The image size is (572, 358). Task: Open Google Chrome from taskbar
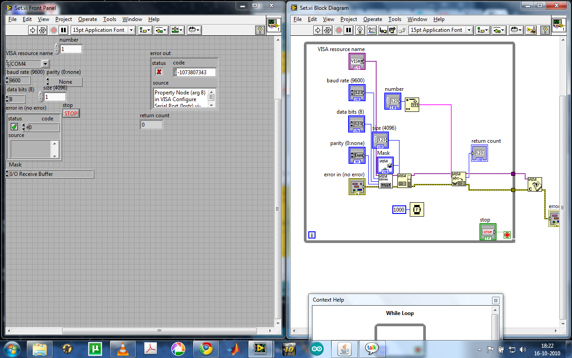click(x=206, y=349)
